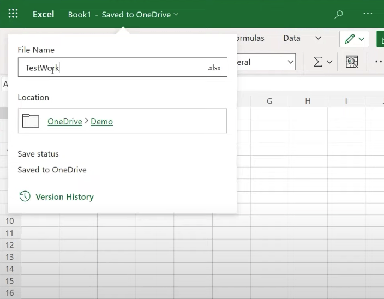
Task: Select column I header
Action: coord(346,101)
